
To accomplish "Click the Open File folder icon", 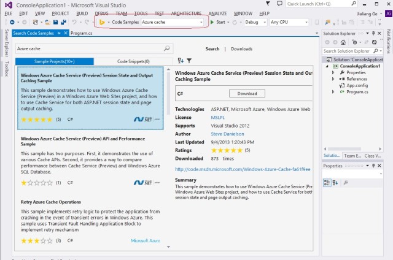I will click(x=47, y=22).
